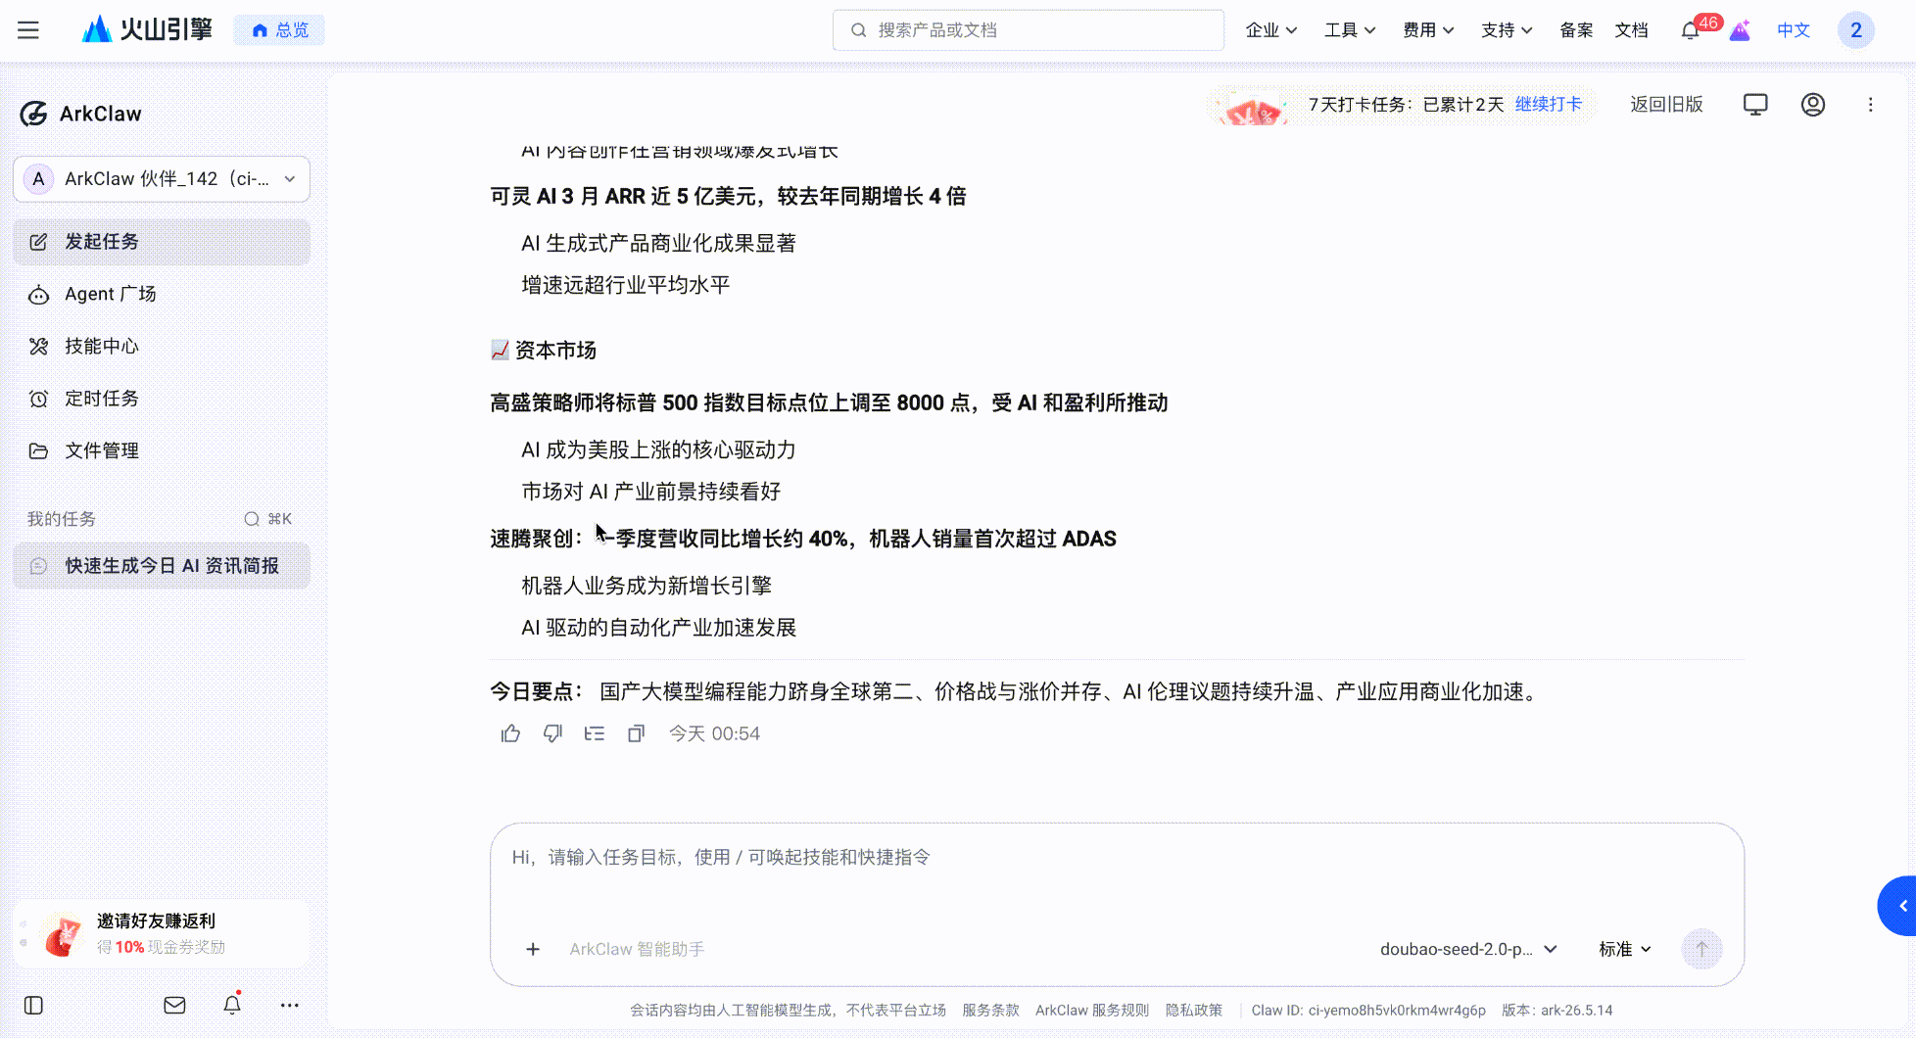Expand the 标准 mode dropdown

tap(1625, 949)
